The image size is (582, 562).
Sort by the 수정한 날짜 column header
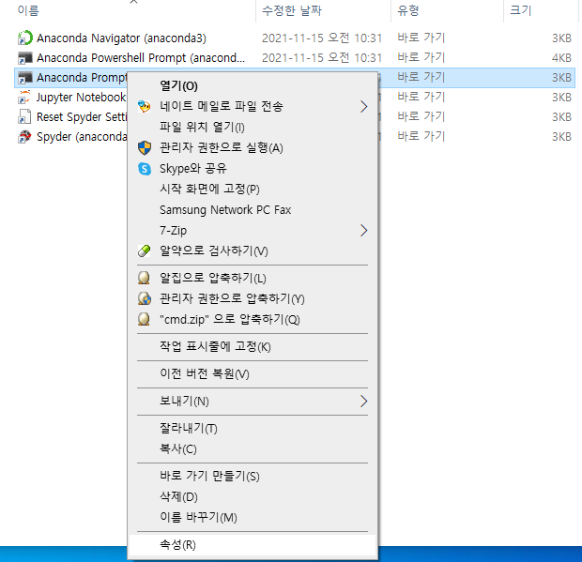coord(292,10)
